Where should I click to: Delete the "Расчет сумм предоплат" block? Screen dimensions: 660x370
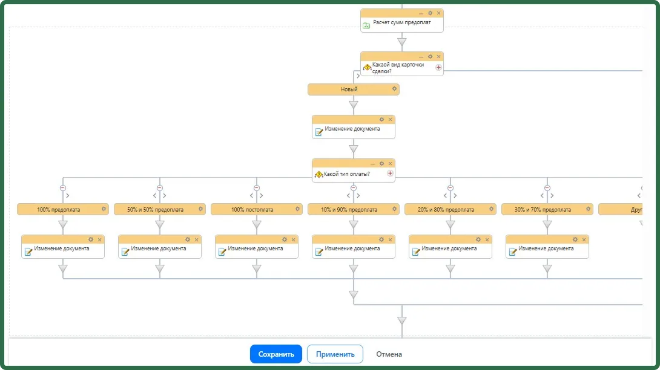pos(438,13)
